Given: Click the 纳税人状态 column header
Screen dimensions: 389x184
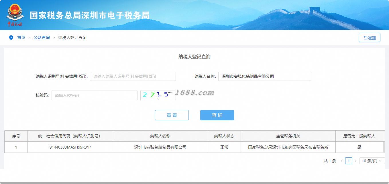Looking at the screenshot, I should [x=224, y=136].
